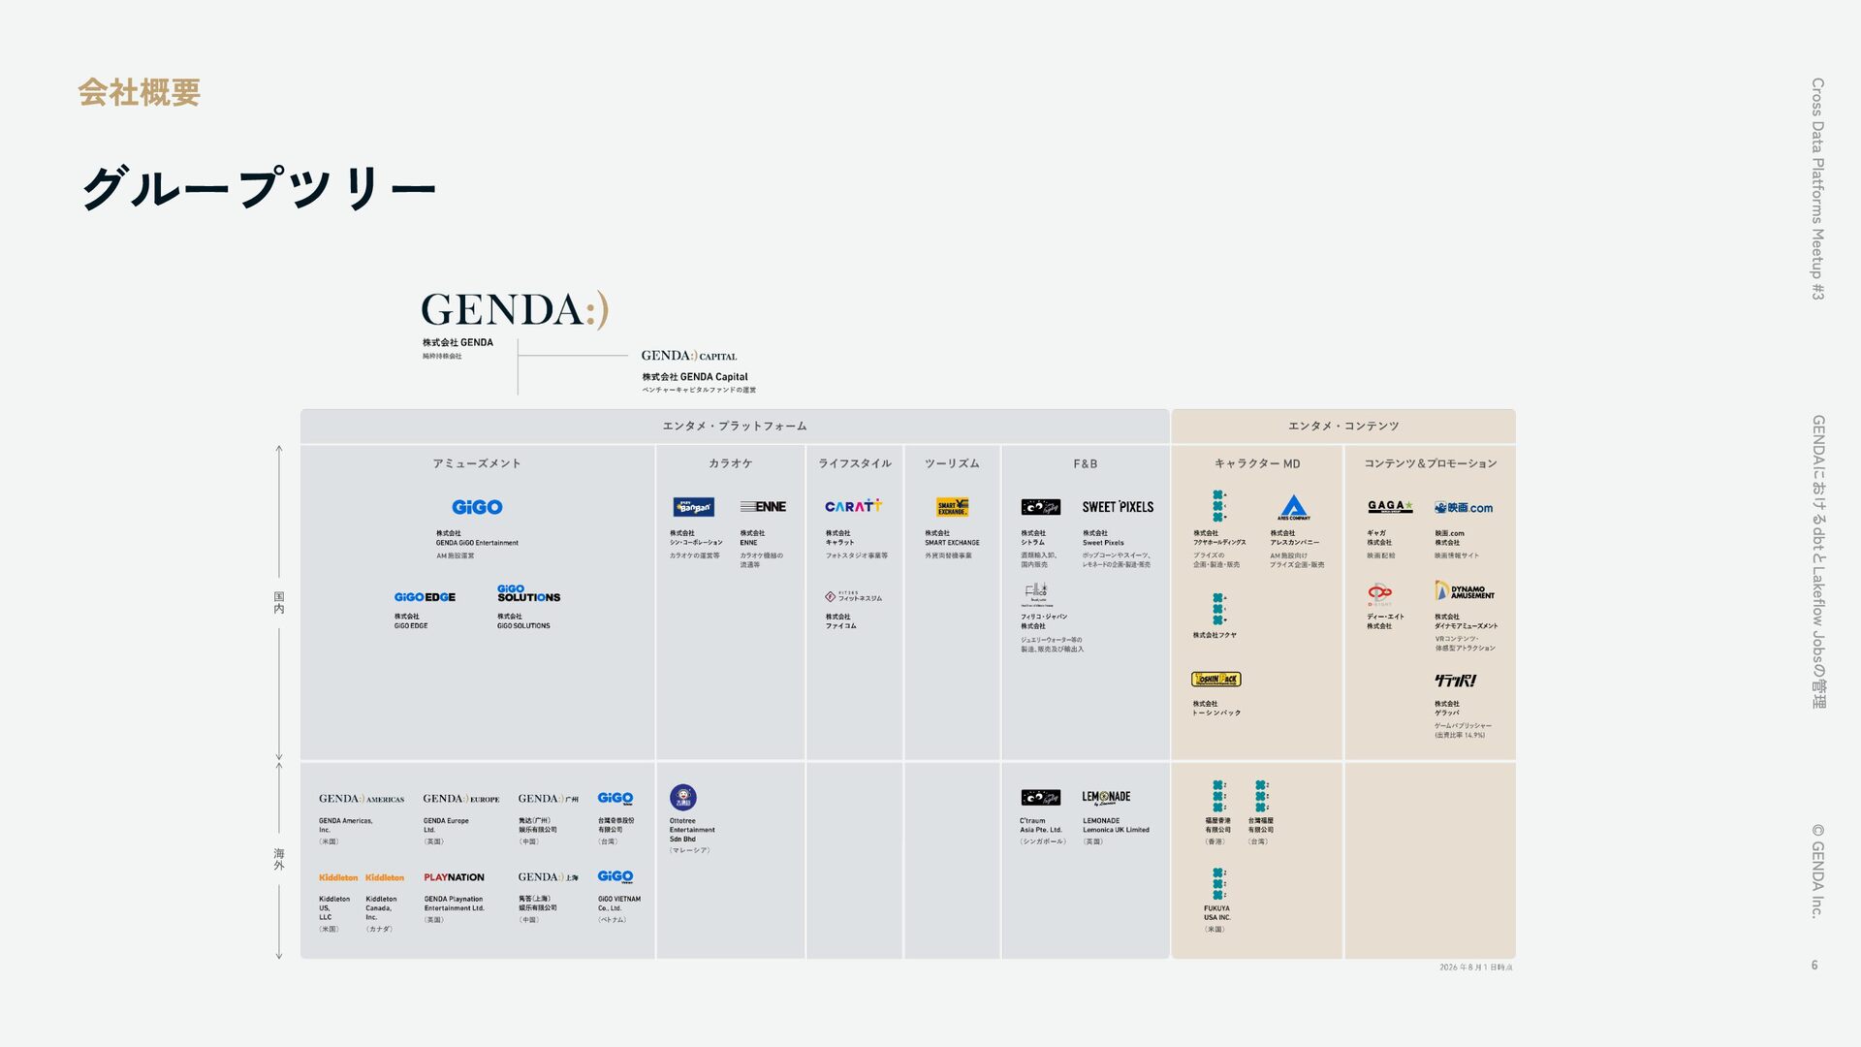Click the GENDA:) 上海 logo

[549, 877]
